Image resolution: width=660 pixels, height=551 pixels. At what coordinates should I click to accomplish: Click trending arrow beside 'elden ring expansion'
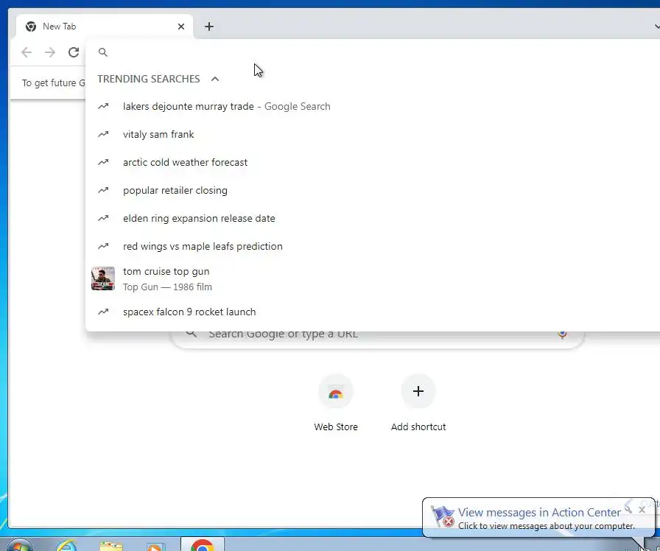click(103, 219)
